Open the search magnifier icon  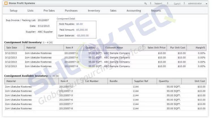point(146,3)
